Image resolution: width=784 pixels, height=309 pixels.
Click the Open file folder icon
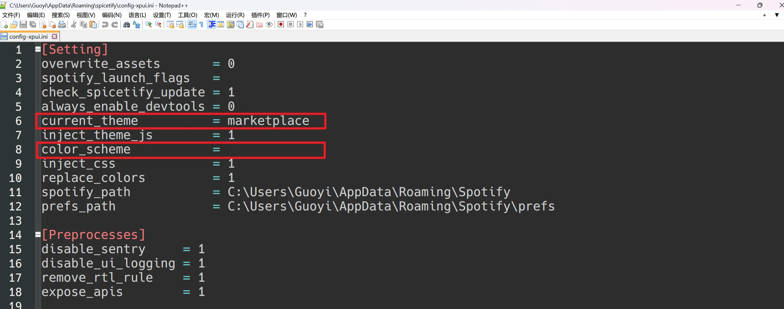point(14,24)
